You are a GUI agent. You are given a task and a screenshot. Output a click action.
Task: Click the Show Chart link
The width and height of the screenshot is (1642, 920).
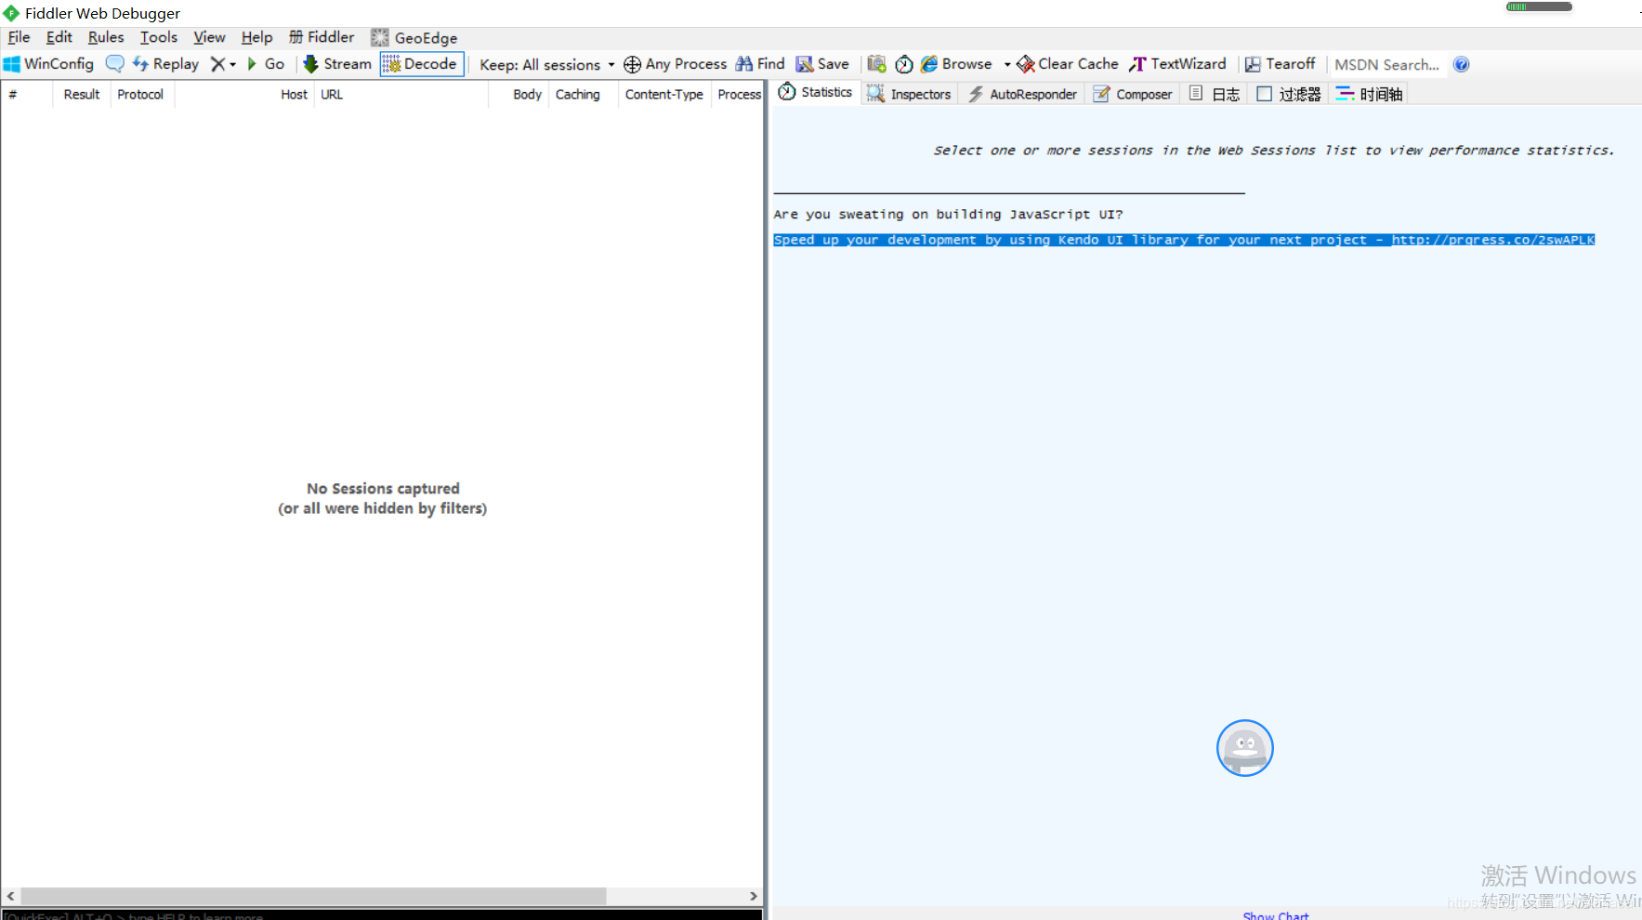1275,915
